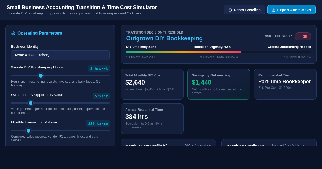The width and height of the screenshot is (322, 169).
Task: Click the $75/hr value badge
Action: click(101, 96)
